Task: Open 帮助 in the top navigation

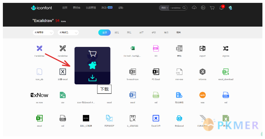Action: (x=121, y=8)
